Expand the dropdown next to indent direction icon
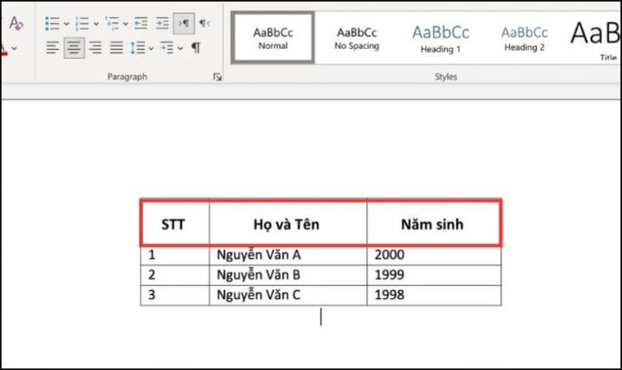622x370 pixels. [x=180, y=48]
